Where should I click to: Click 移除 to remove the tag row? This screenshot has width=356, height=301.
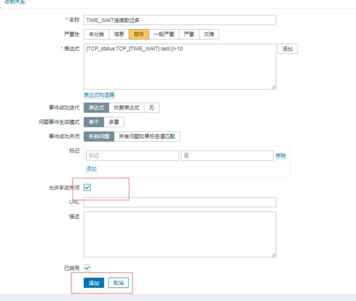point(281,156)
